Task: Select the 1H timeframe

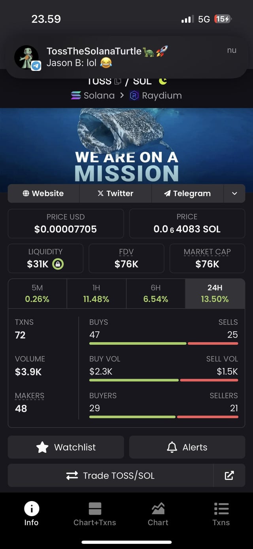Action: click(96, 294)
